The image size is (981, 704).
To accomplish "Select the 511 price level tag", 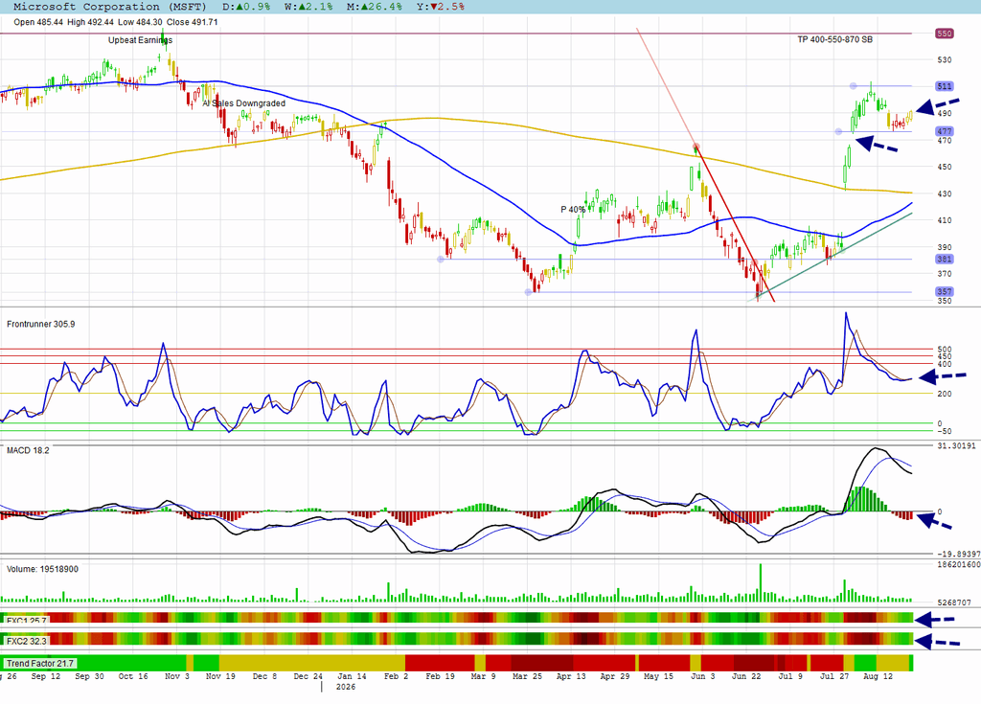I will 944,86.
